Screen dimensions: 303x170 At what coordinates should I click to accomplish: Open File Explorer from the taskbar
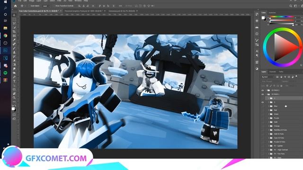point(5,28)
